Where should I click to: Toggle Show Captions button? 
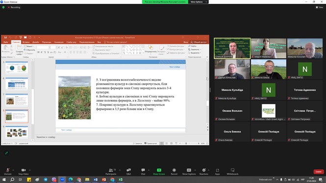189,172
